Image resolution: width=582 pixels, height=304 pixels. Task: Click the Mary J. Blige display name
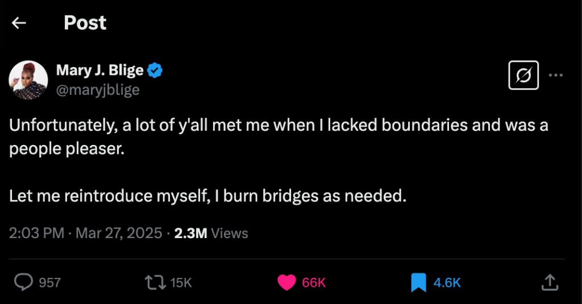coord(99,70)
